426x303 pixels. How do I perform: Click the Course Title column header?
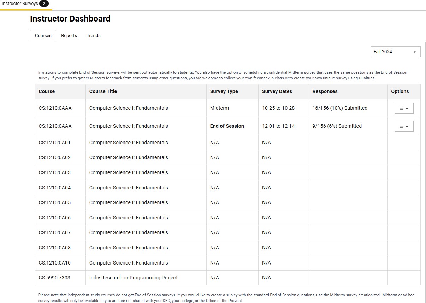coord(103,91)
